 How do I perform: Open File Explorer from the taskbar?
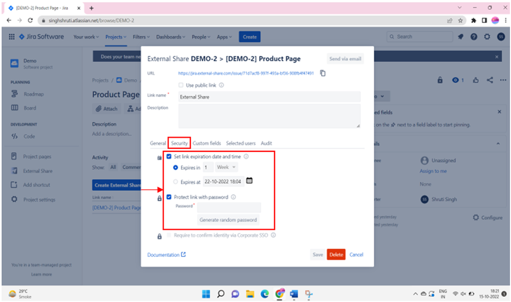pos(250,294)
